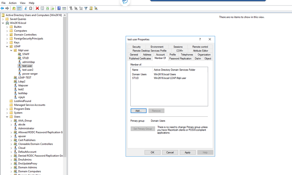The height and width of the screenshot is (175, 292).
Task: Click the STAFF group icon in the tree
Action: [20, 54]
